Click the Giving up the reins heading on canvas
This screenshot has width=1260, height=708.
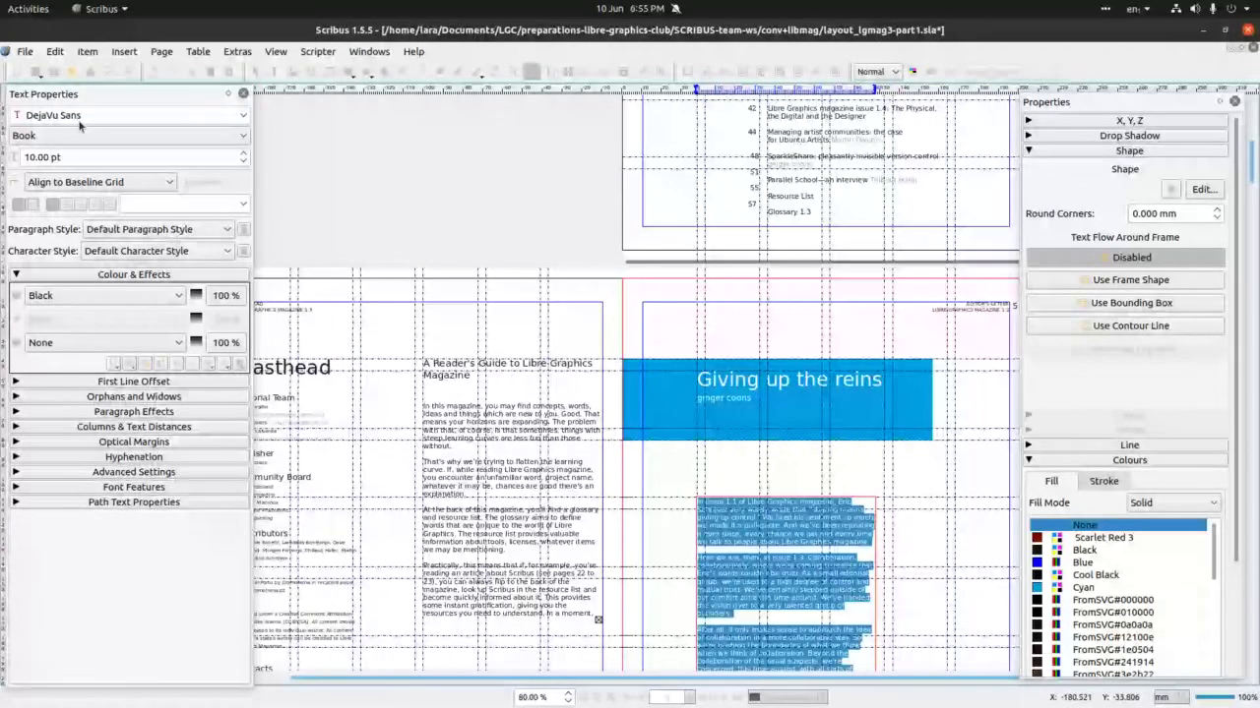point(788,380)
